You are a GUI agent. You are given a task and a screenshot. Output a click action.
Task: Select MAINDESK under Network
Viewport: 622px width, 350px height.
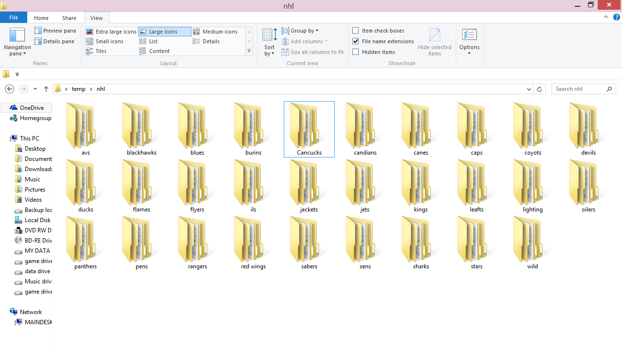tap(33, 322)
